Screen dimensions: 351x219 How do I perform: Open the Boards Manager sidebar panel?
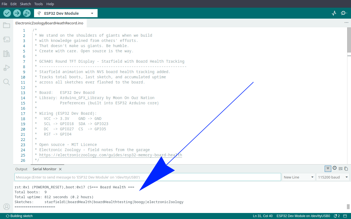[7, 39]
